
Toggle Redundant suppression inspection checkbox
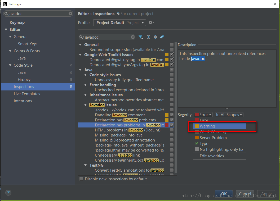pyautogui.click(x=172, y=49)
